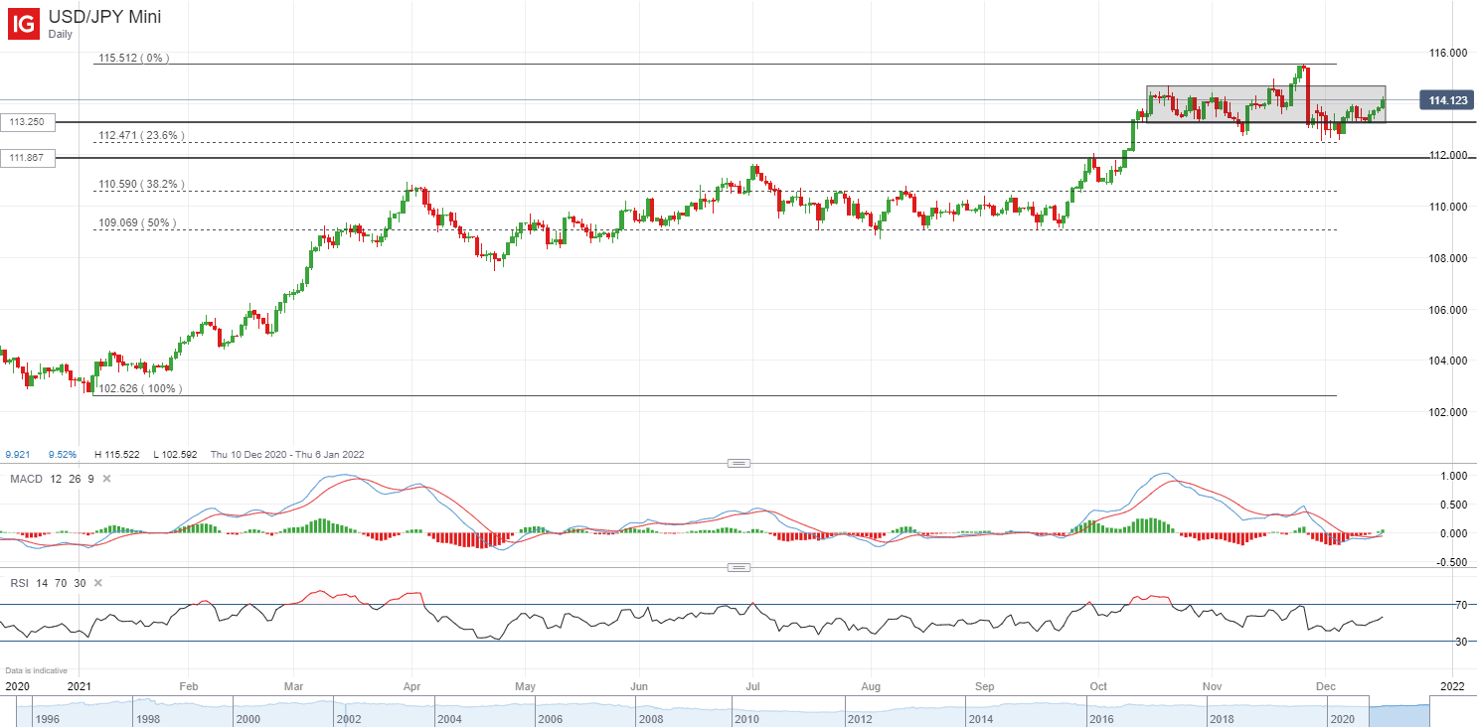Image resolution: width=1477 pixels, height=727 pixels.
Task: Click the current price tag 114.123
Action: pyautogui.click(x=1448, y=100)
